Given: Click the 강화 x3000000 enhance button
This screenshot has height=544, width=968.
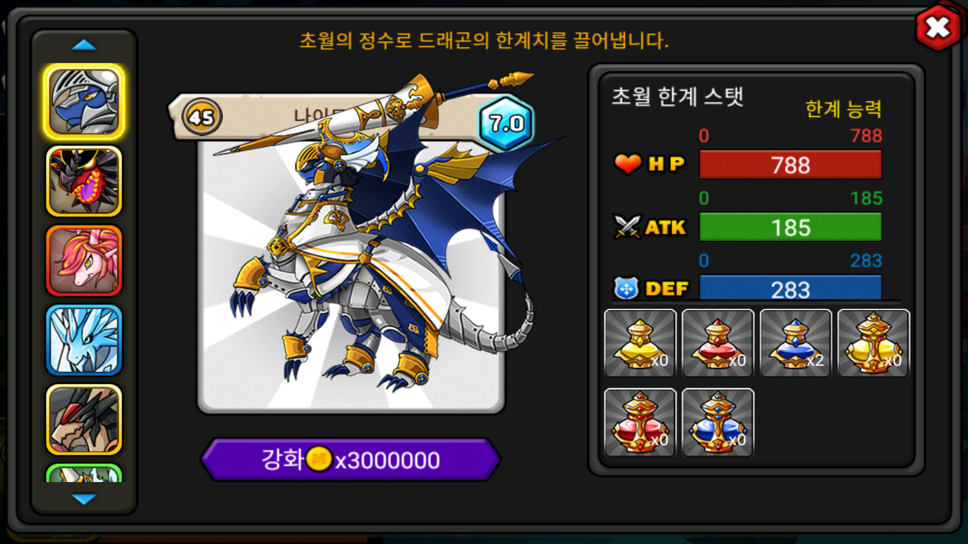Looking at the screenshot, I should [351, 459].
